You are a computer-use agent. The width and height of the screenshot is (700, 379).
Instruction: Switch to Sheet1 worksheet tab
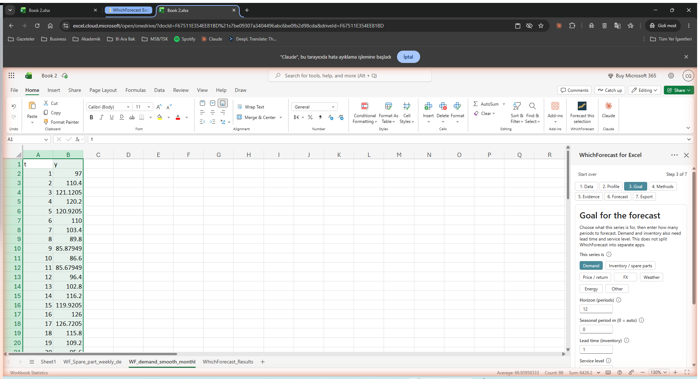click(48, 362)
